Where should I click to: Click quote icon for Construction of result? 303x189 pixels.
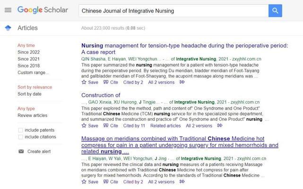click(x=106, y=126)
